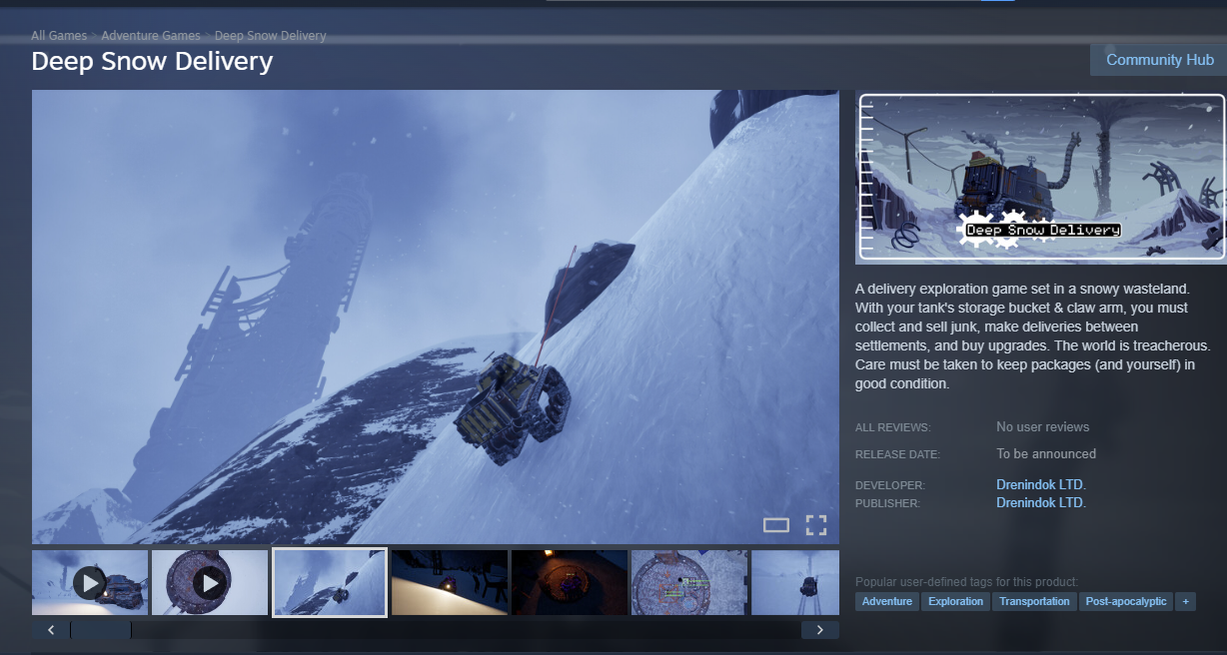The width and height of the screenshot is (1227, 655).
Task: Click the thumbnail strip scrollbar handle
Action: pyautogui.click(x=101, y=630)
